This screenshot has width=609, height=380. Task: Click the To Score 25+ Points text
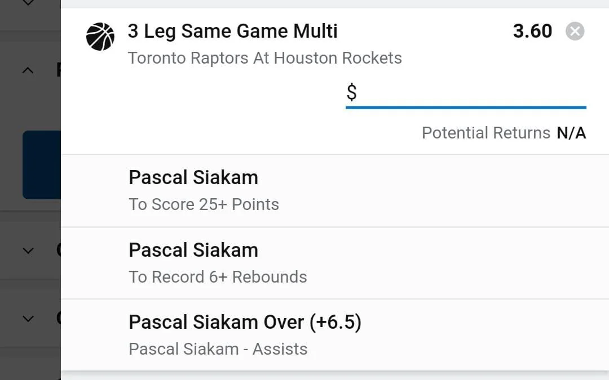pos(204,204)
